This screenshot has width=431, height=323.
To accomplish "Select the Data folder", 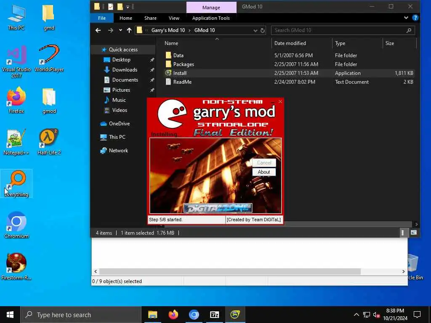I will tap(178, 55).
